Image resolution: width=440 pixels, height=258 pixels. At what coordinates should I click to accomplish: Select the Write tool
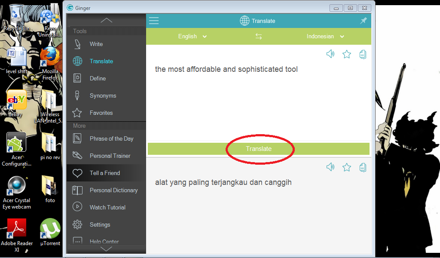coord(96,44)
